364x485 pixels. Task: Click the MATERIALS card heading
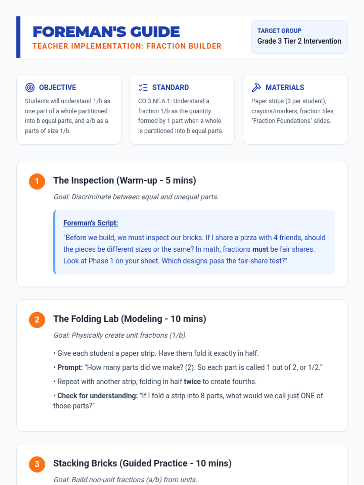pyautogui.click(x=285, y=88)
